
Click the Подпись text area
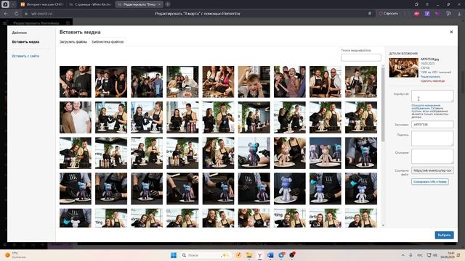pos(432,138)
